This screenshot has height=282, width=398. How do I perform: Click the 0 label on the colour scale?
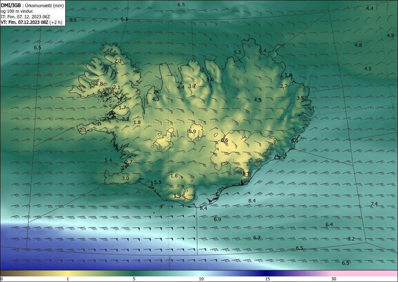pyautogui.click(x=2, y=279)
